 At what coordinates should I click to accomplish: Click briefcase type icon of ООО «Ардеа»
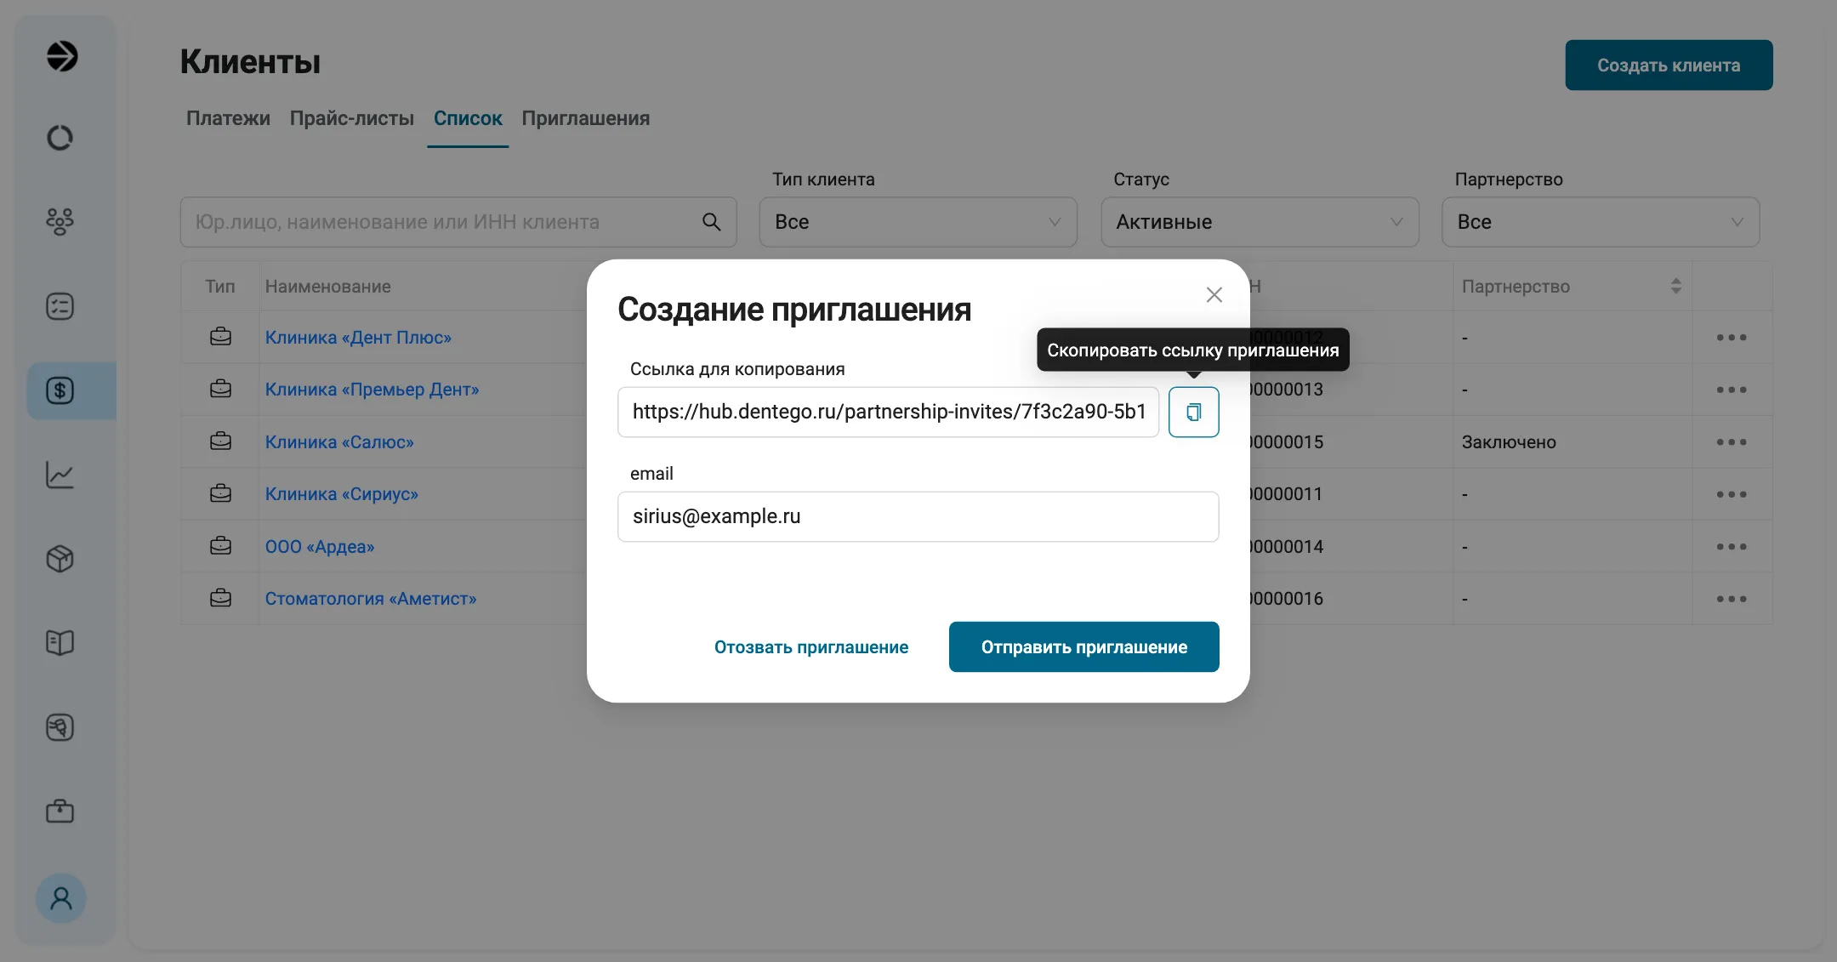220,546
